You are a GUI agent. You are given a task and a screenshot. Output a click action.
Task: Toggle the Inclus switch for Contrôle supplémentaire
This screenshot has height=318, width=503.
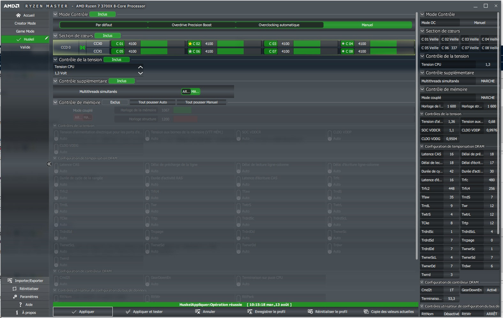[x=122, y=81]
